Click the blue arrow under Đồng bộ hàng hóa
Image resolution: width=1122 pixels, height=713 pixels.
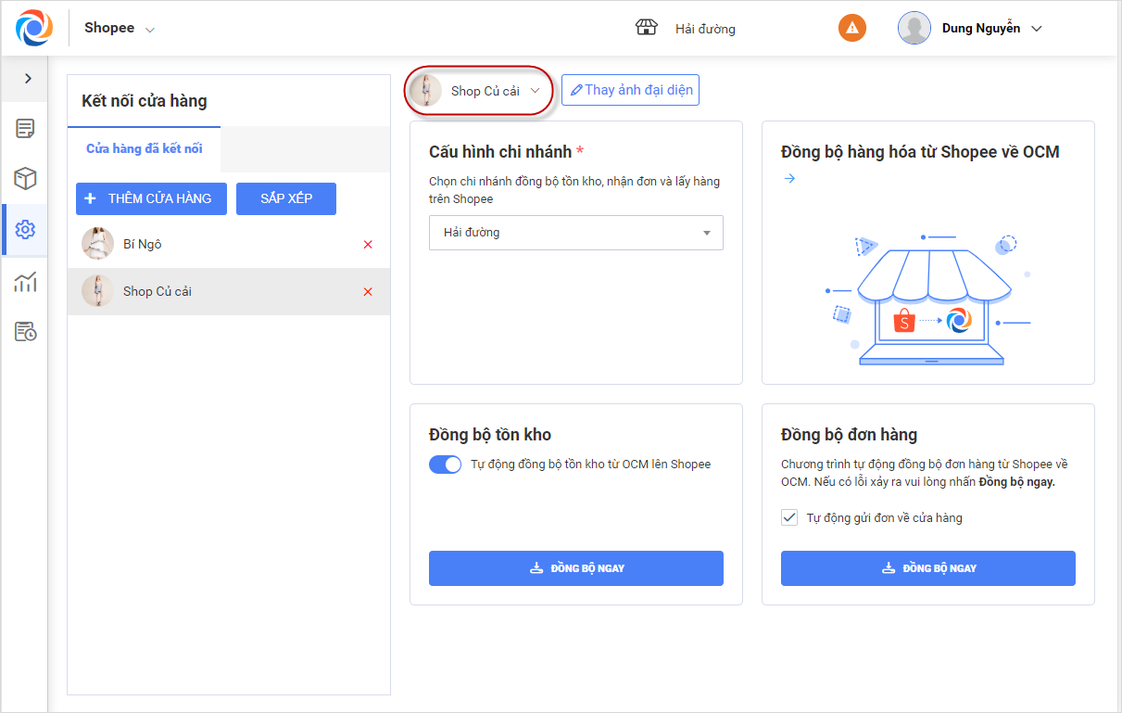coord(789,178)
